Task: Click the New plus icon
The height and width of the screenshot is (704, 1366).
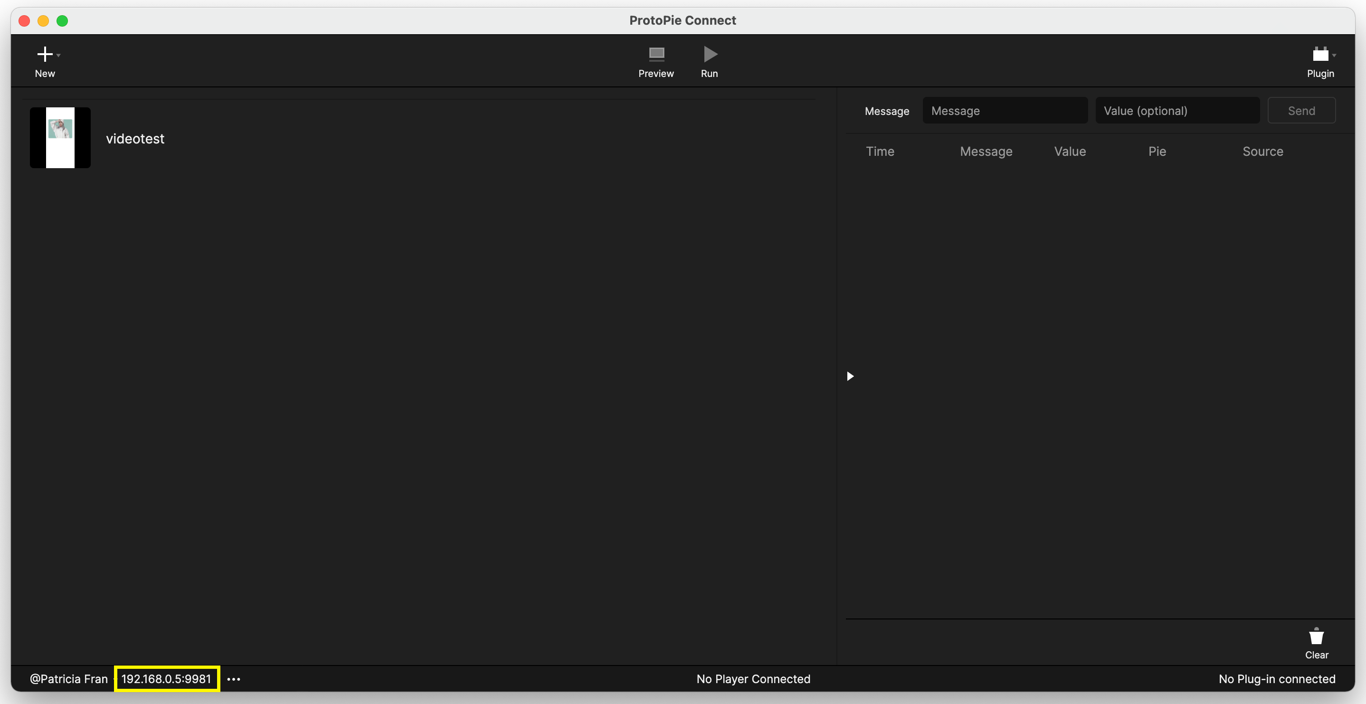Action: (45, 54)
